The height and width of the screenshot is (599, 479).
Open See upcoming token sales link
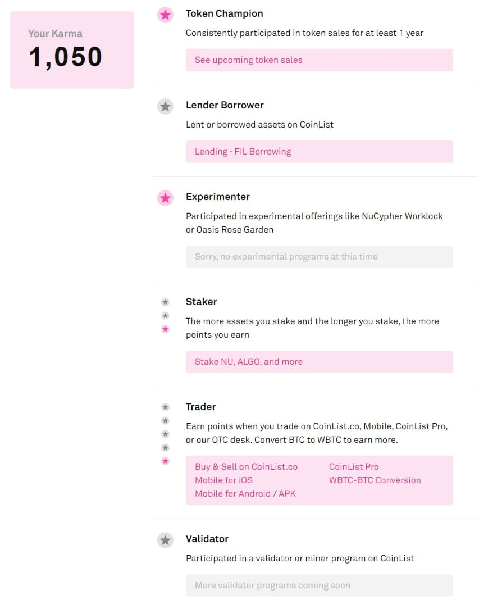click(248, 60)
